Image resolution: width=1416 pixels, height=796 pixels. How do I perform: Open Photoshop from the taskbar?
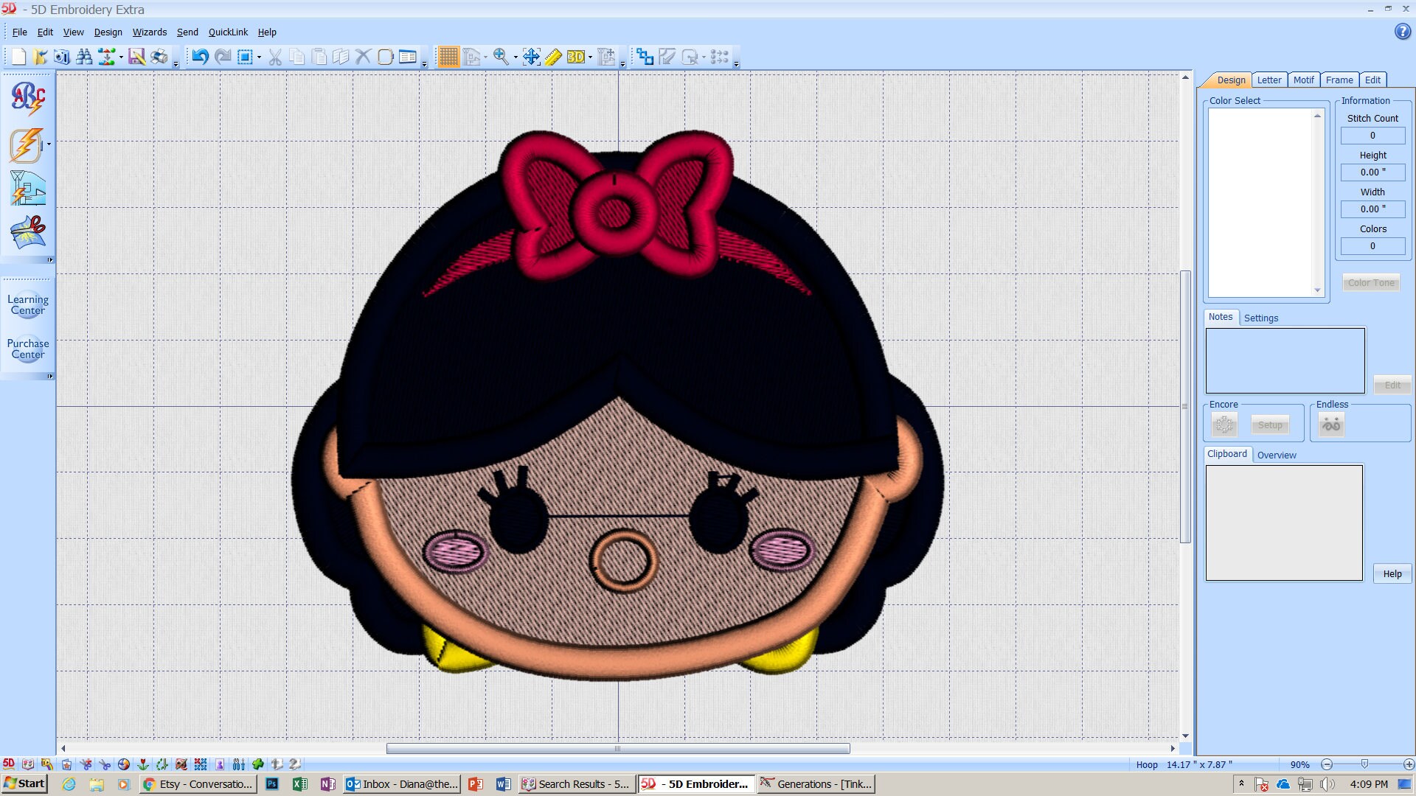[x=271, y=783]
